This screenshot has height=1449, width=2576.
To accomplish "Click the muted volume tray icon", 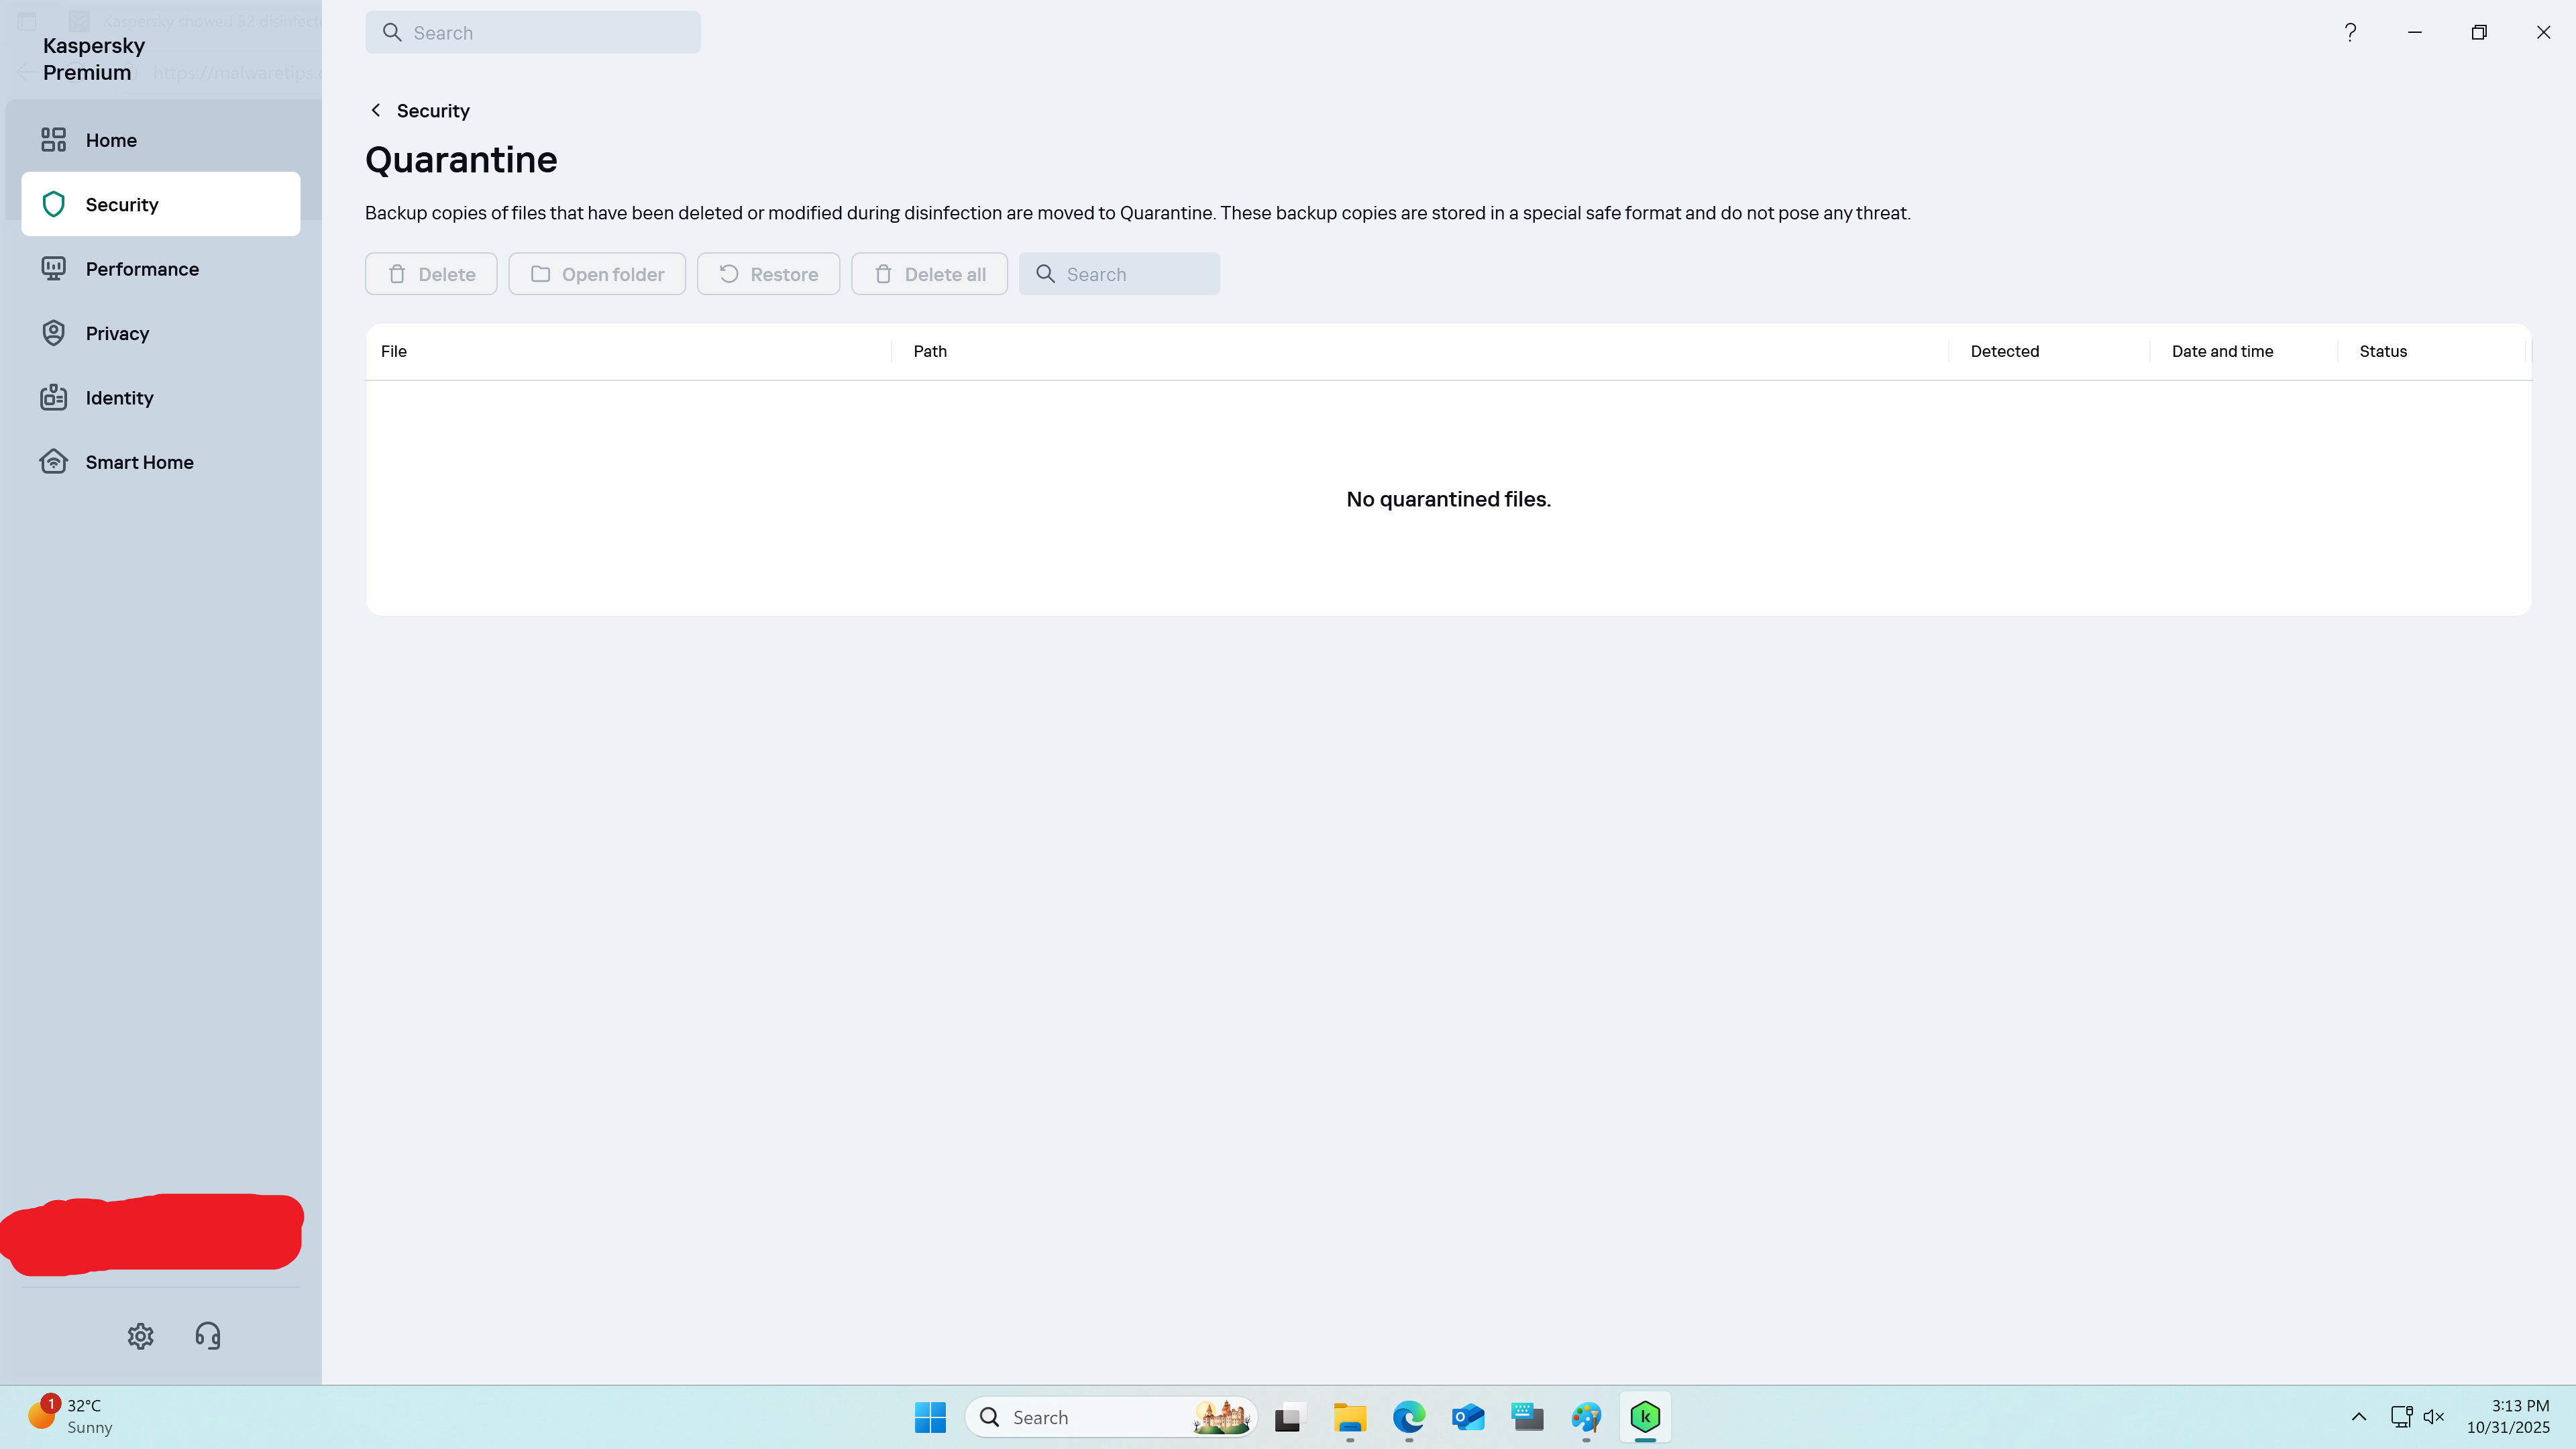I will coord(2434,1417).
